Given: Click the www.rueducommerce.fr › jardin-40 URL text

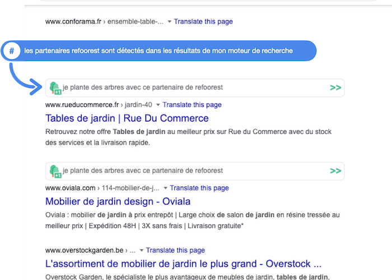Looking at the screenshot, I should point(99,105).
